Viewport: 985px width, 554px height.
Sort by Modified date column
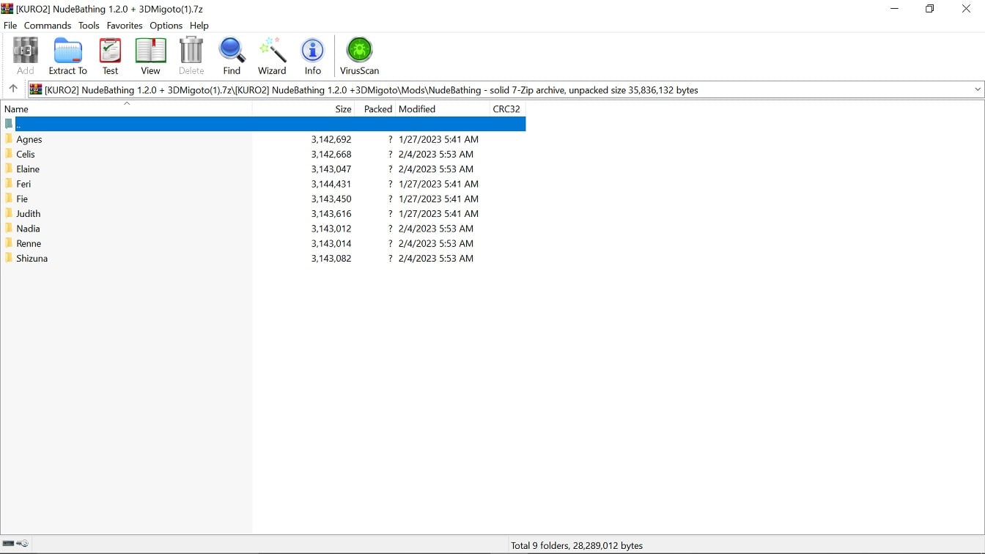(417, 109)
